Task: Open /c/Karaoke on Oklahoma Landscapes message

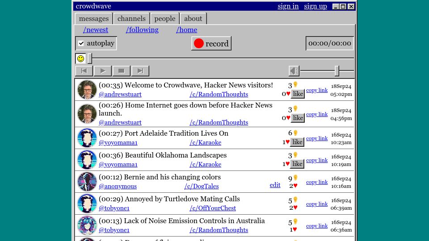Action: [x=206, y=165]
